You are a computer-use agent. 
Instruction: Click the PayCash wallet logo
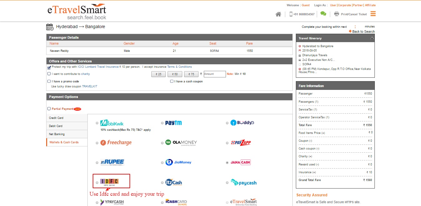point(243,182)
